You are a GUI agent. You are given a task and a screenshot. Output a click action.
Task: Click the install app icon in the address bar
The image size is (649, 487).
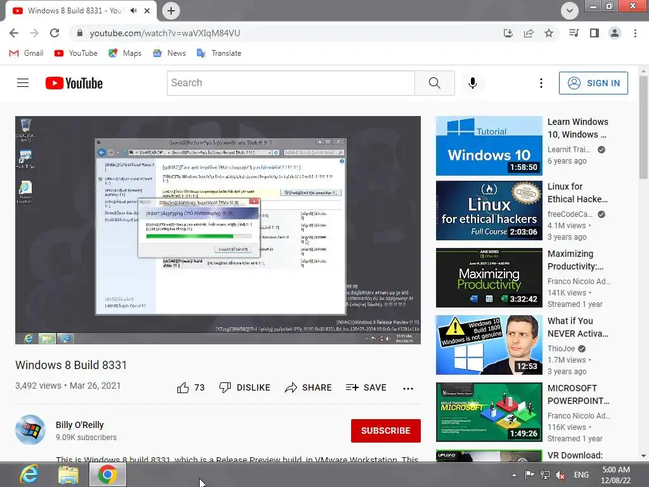(x=508, y=33)
